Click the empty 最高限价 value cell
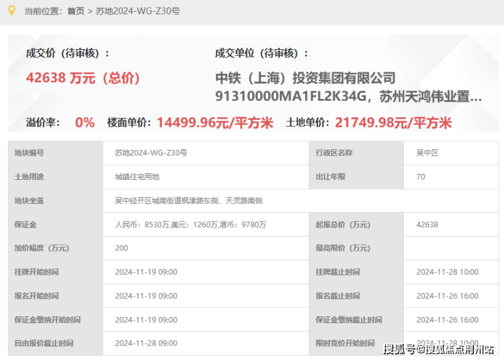Screen dimensions: 504x360 452,248
